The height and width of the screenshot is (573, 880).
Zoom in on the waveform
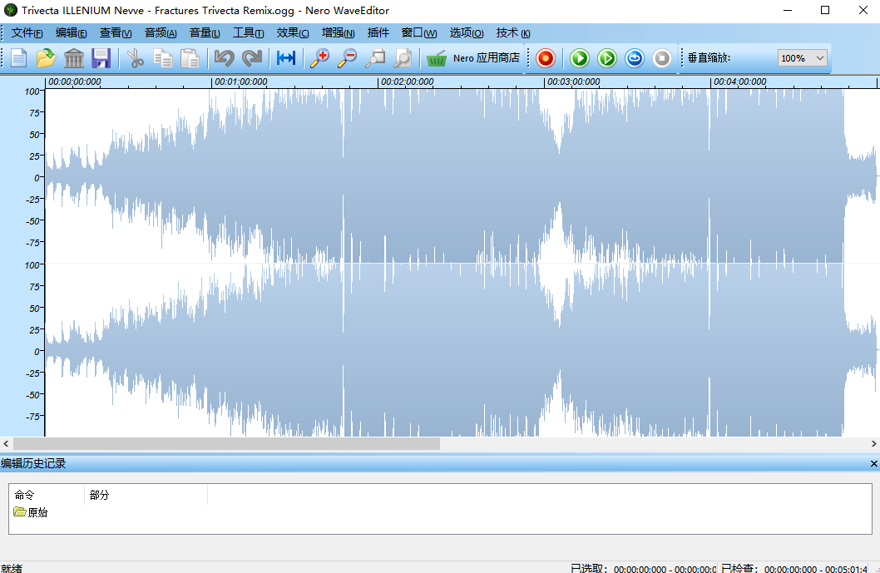319,58
